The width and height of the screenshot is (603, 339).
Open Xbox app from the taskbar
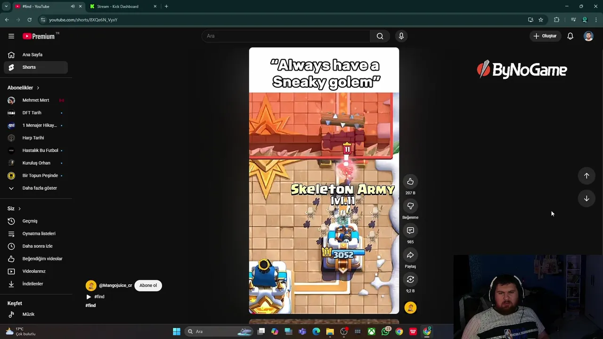372,331
